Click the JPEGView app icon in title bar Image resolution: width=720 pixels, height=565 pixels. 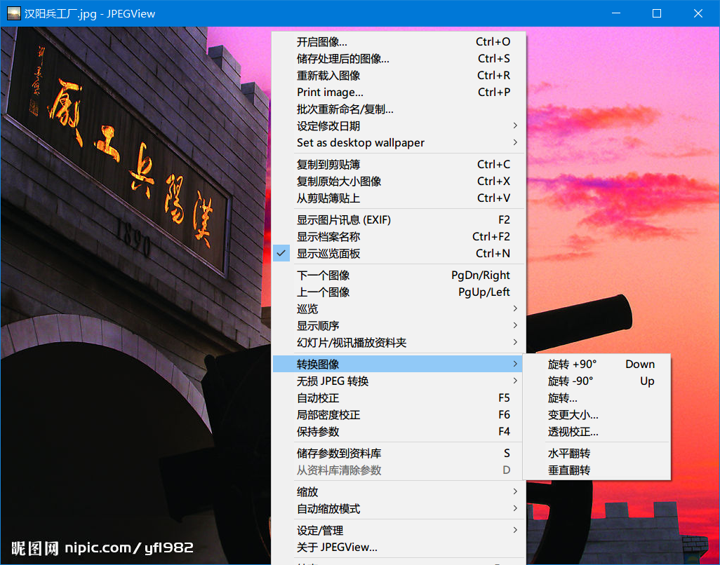click(x=13, y=13)
